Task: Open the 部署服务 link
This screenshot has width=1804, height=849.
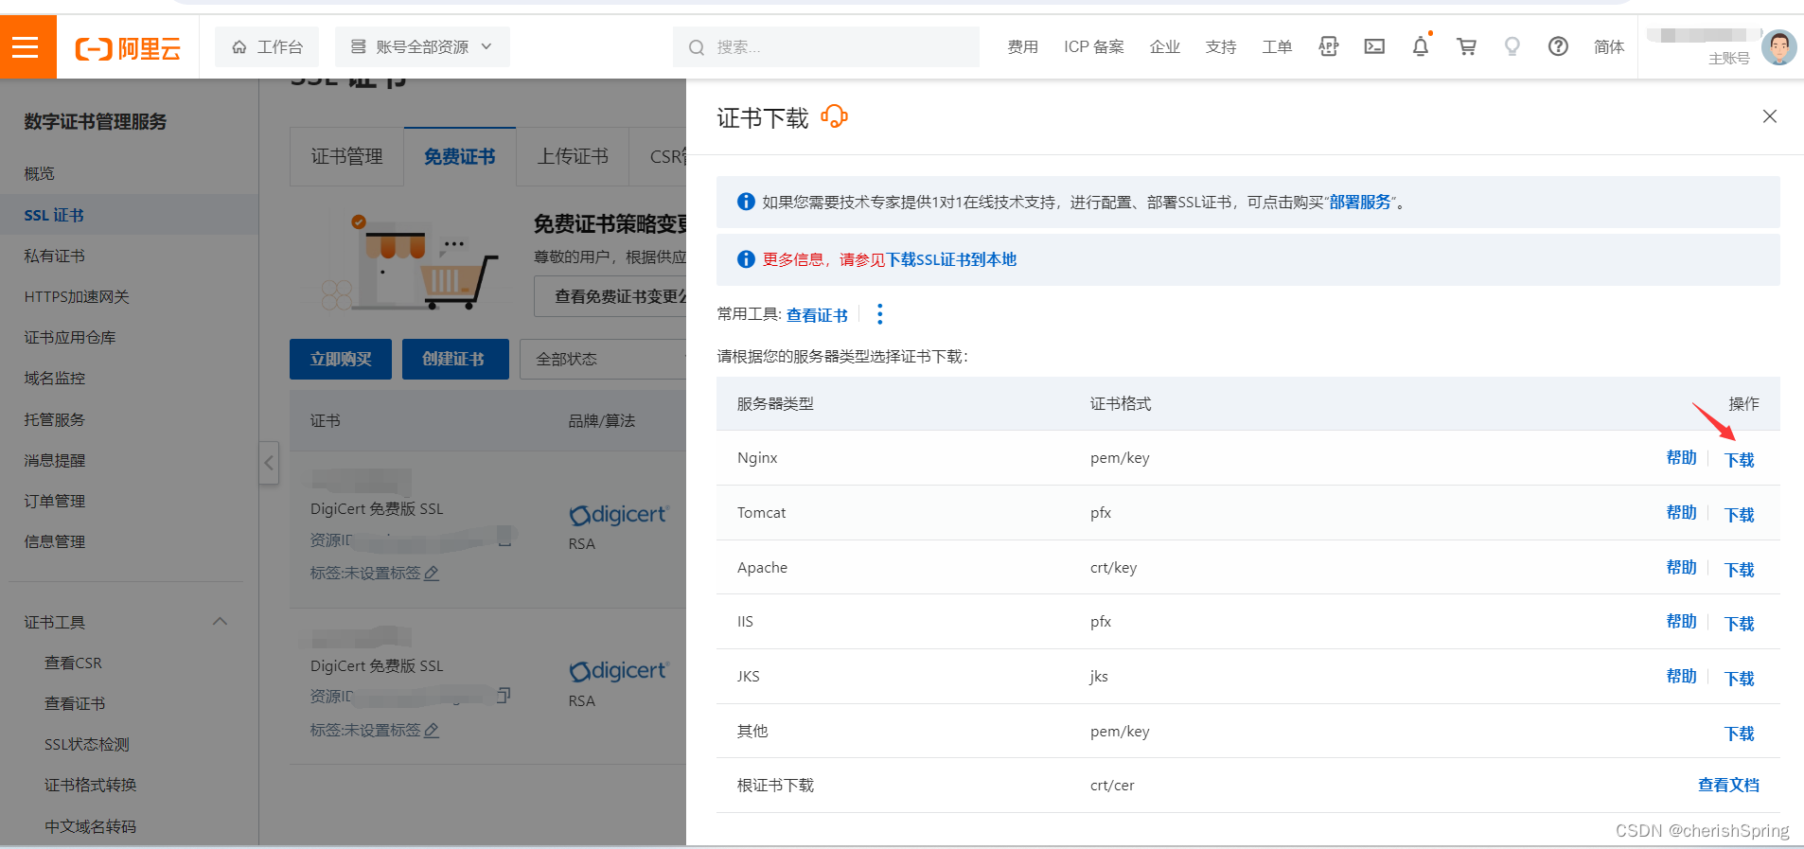Action: [1360, 202]
